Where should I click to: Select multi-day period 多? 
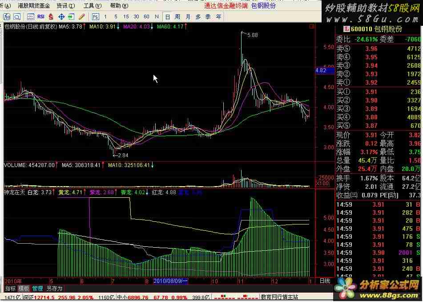(x=198, y=17)
